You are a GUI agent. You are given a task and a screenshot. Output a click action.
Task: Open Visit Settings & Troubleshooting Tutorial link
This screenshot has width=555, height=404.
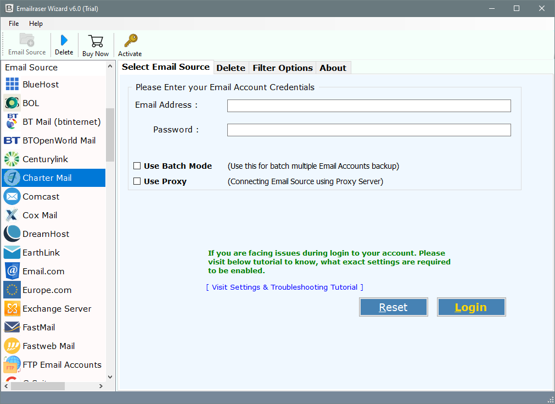(x=284, y=287)
